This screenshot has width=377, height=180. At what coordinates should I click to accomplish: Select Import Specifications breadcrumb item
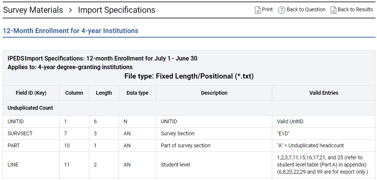[116, 10]
